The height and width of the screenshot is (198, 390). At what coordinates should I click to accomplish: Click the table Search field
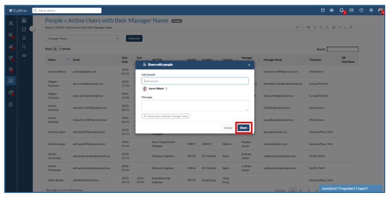point(343,49)
